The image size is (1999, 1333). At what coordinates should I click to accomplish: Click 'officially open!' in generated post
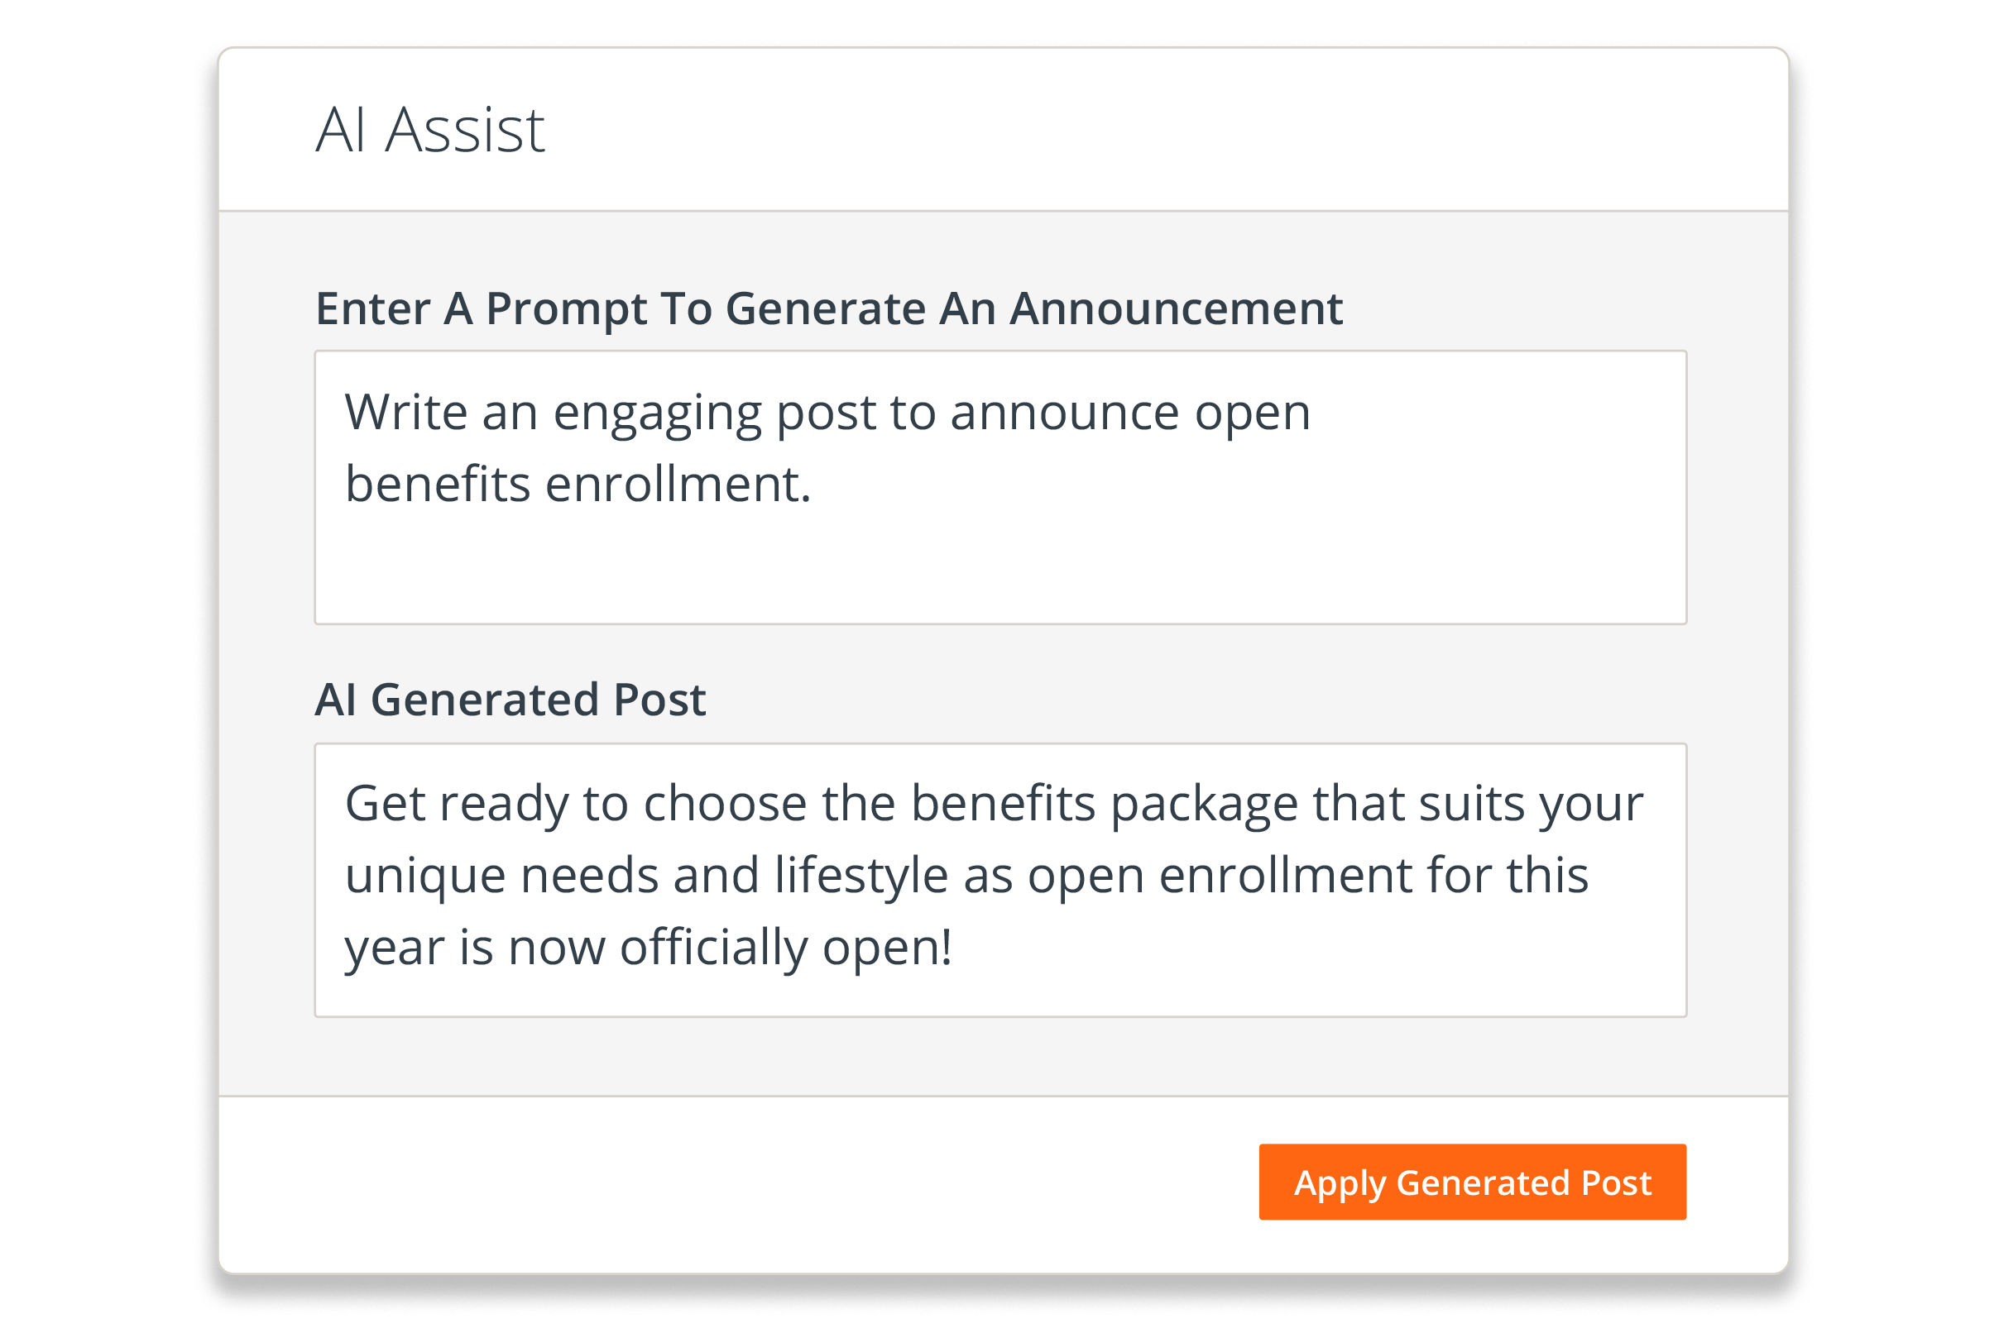click(x=785, y=948)
